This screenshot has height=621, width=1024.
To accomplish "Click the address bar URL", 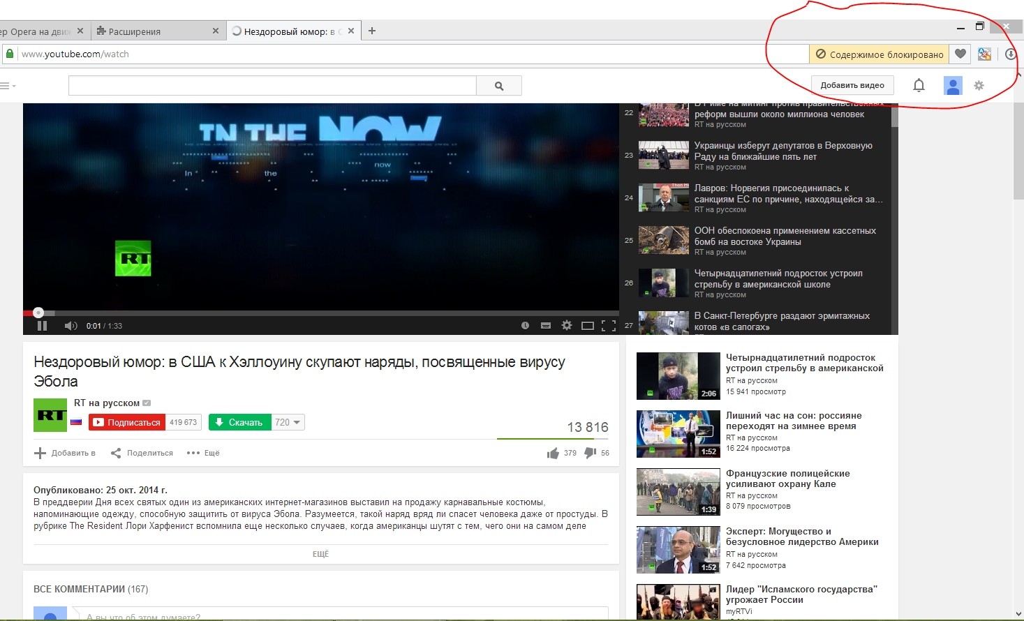I will coord(75,54).
